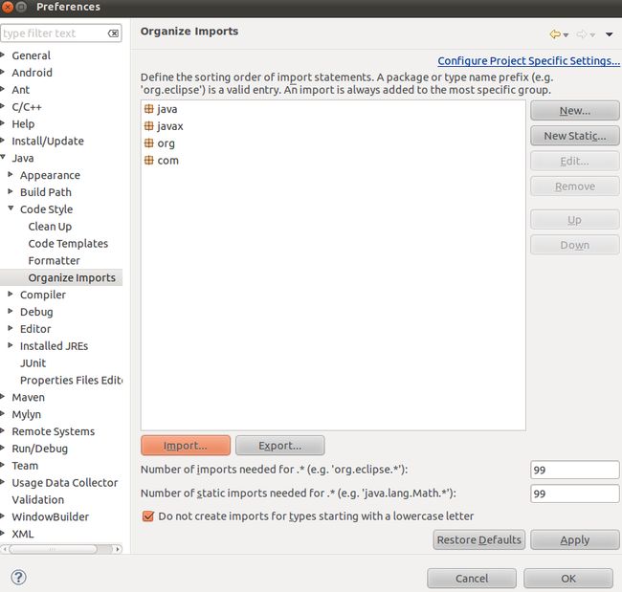This screenshot has width=622, height=592.
Task: Click the tree scrollbar left arrow
Action: 5,549
